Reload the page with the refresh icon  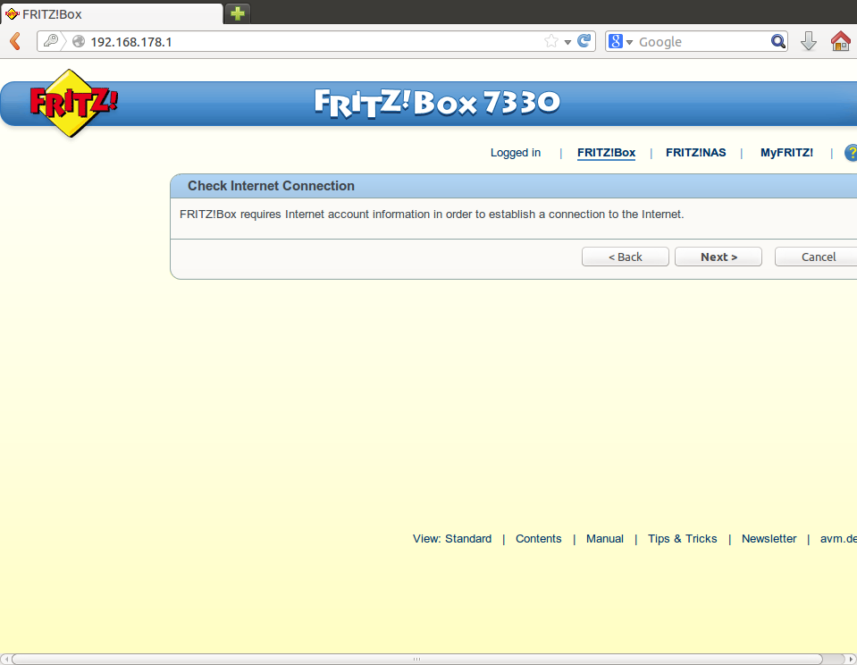click(584, 41)
